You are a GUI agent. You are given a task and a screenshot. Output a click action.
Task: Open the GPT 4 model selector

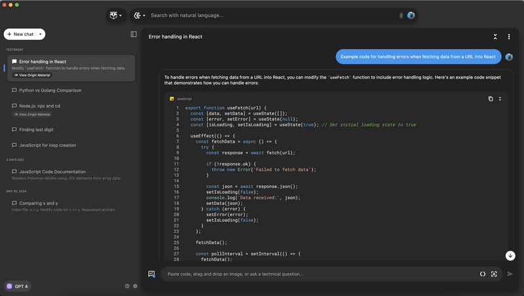coord(19,286)
